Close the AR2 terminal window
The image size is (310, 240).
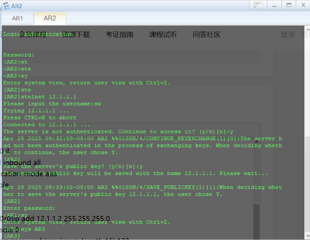click(303, 5)
